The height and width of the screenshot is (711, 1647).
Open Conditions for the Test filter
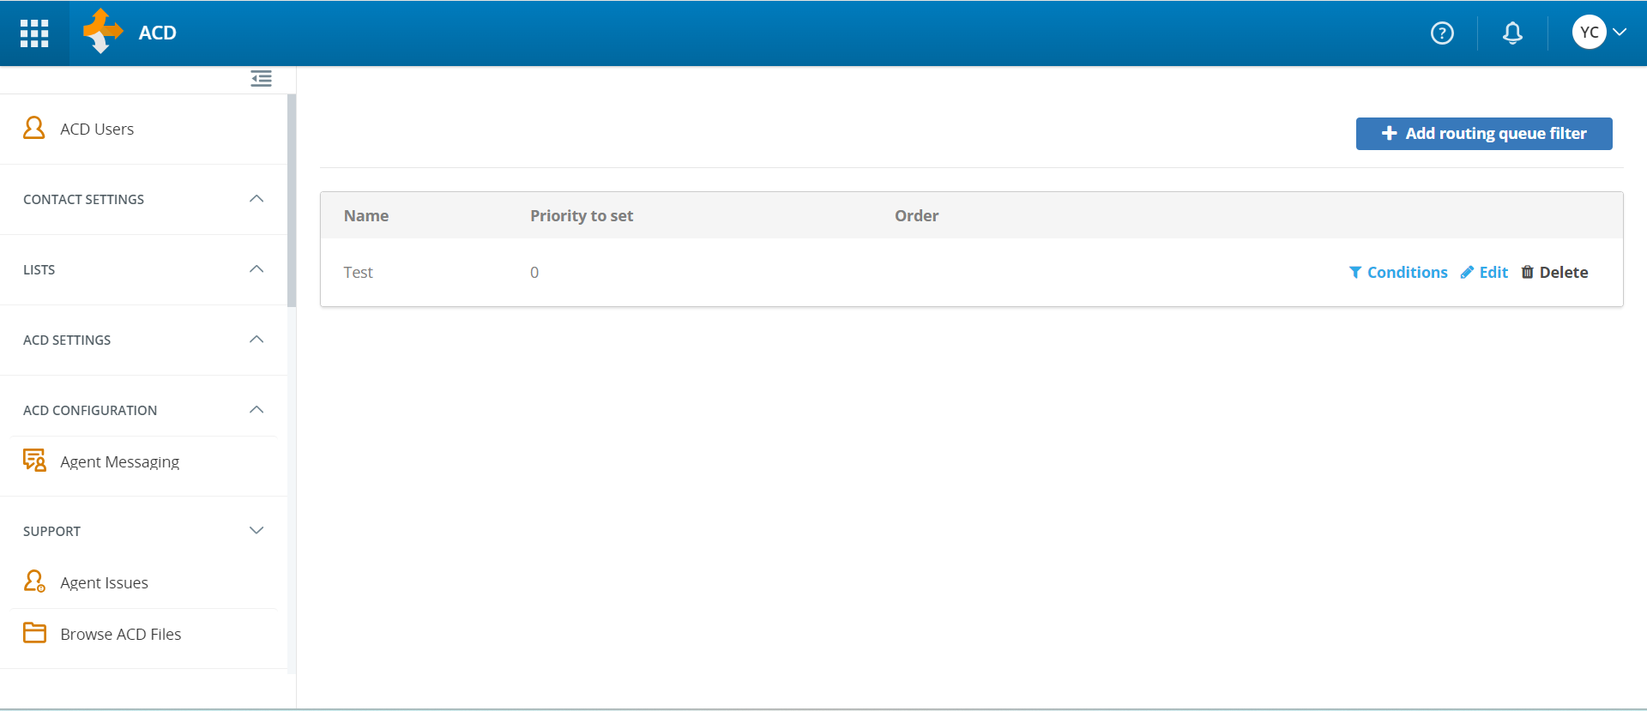1398,273
